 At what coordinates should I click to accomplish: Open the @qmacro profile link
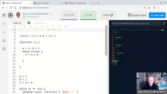point(27,14)
